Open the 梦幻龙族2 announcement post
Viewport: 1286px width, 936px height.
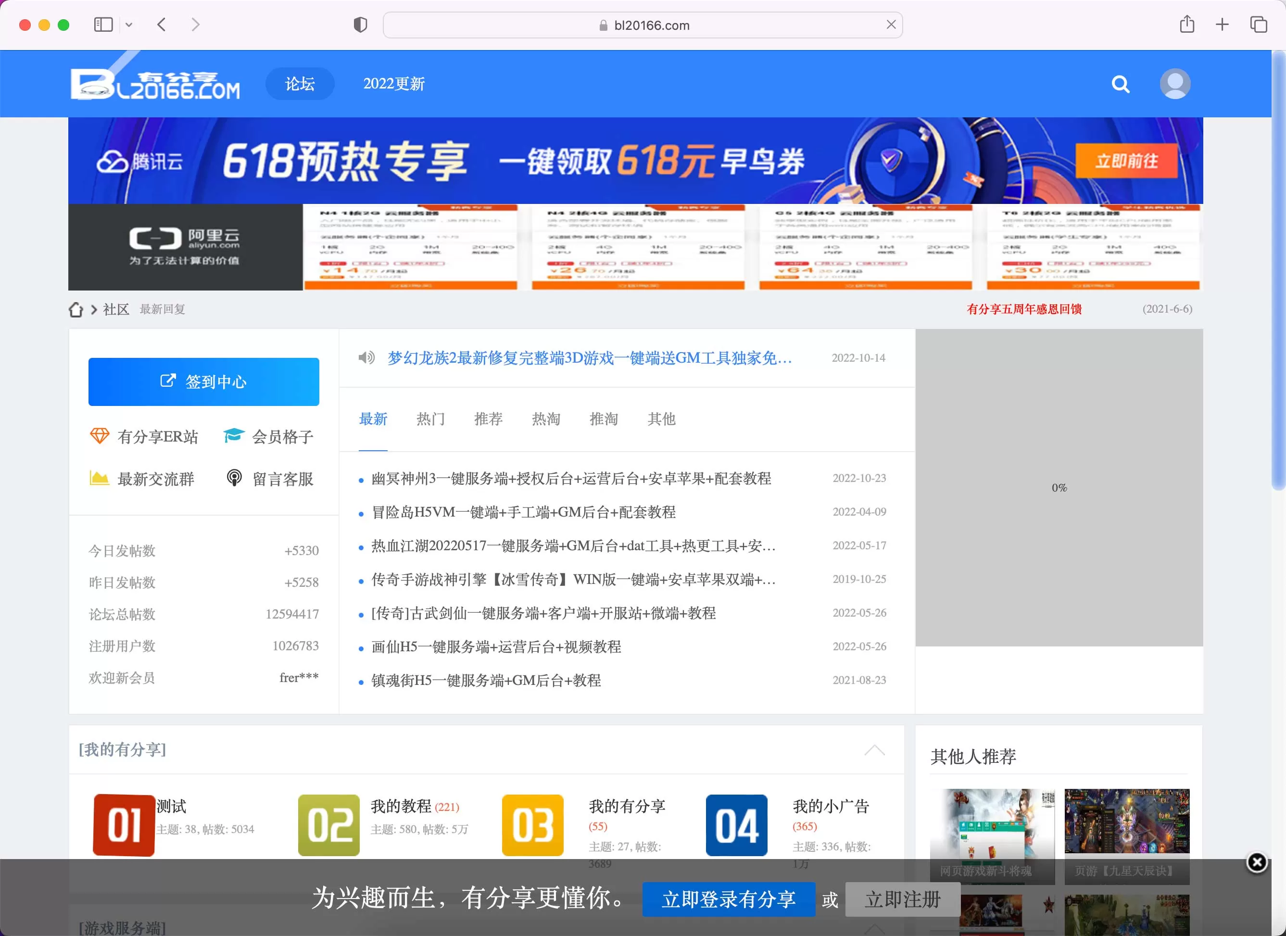(x=590, y=358)
